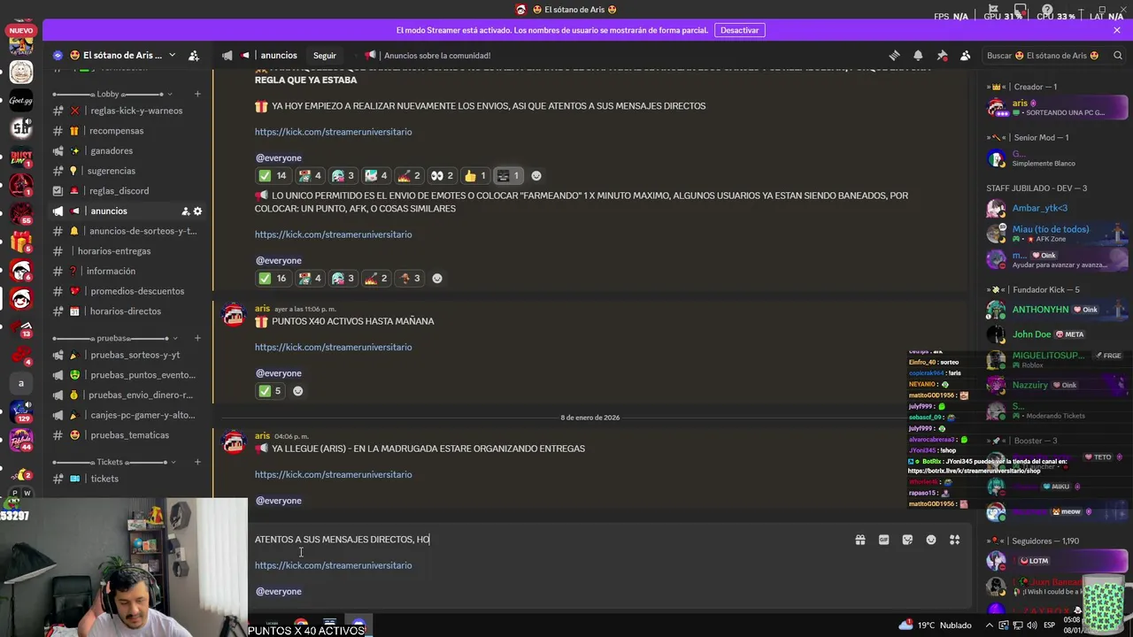Toggle the highlighted reaction after 👍 1
1133x637 pixels.
508,176
